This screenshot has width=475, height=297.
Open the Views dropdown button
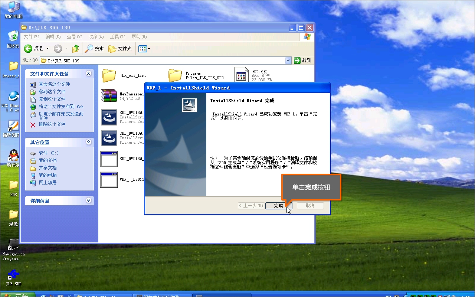144,49
